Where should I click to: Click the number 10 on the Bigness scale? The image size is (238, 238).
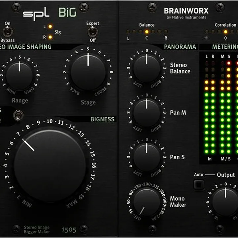pos(50,121)
